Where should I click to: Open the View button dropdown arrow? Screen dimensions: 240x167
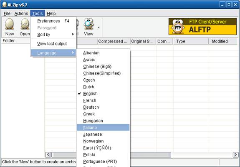click(x=99, y=27)
